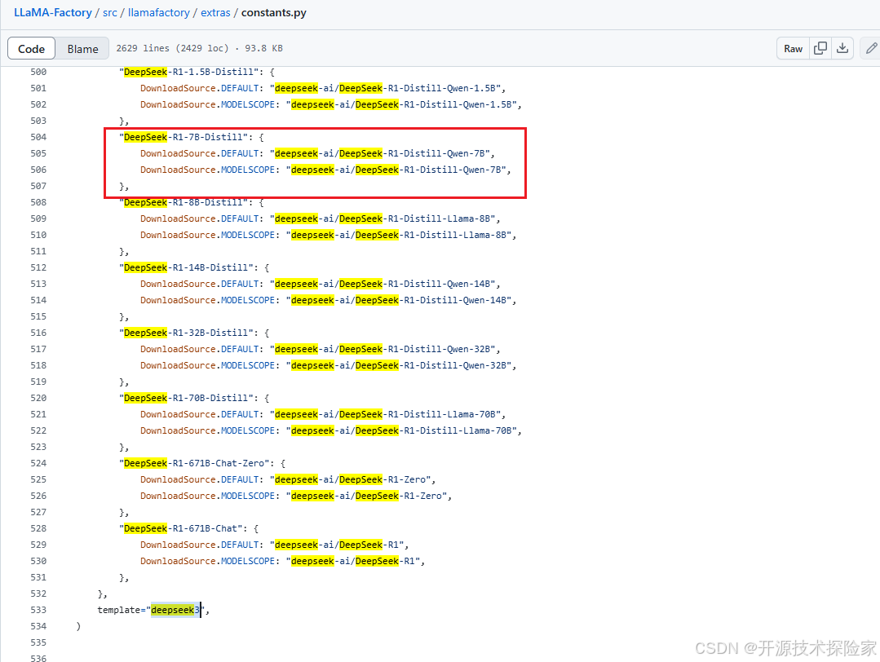
Task: Click "DeepSeek-R1-8B-Distill" key text
Action: (x=184, y=202)
